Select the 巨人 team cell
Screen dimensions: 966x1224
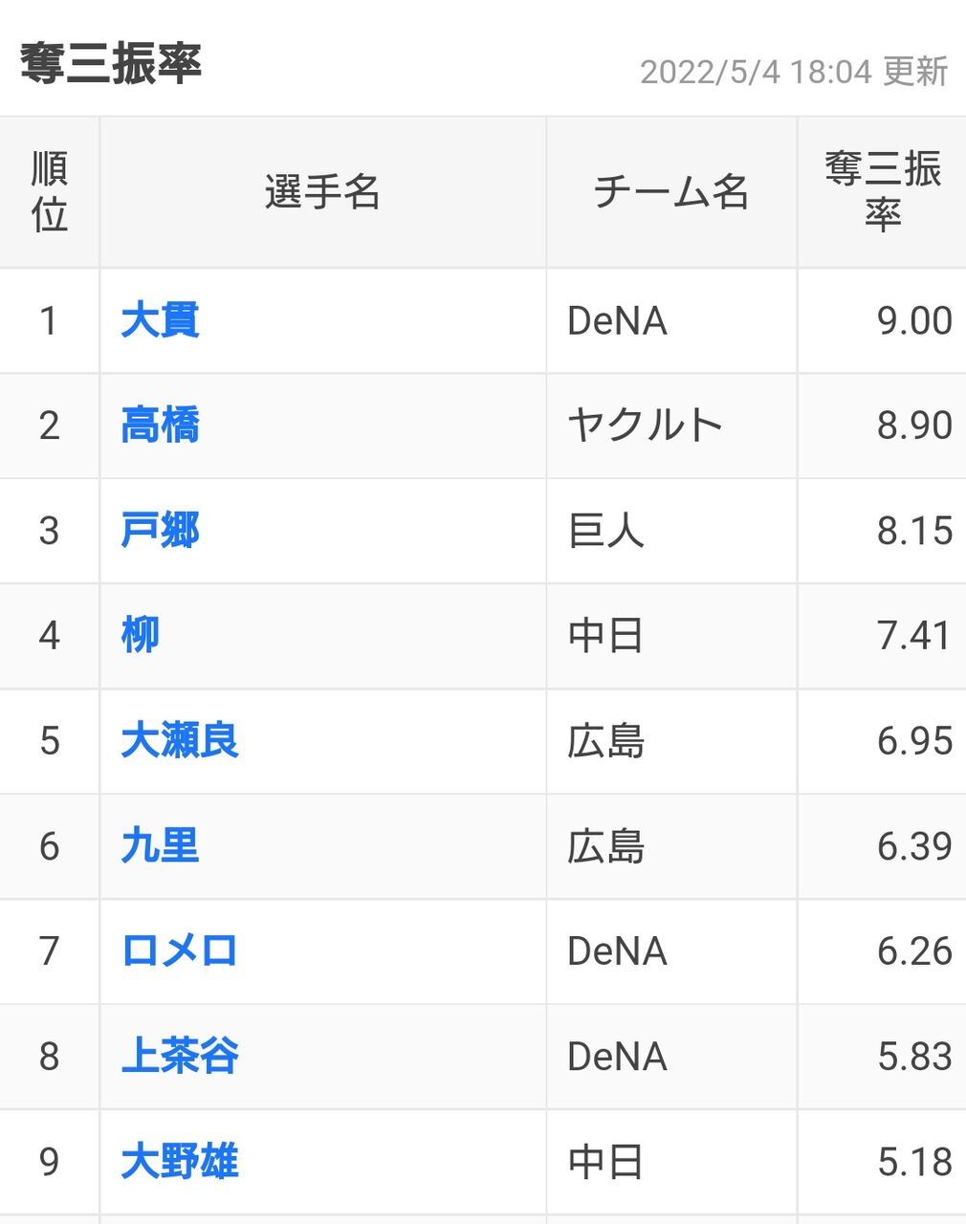click(x=671, y=531)
